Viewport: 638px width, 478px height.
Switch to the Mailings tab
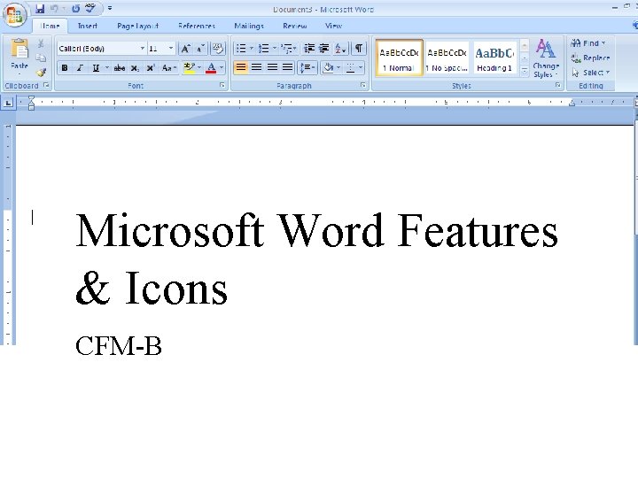(249, 26)
